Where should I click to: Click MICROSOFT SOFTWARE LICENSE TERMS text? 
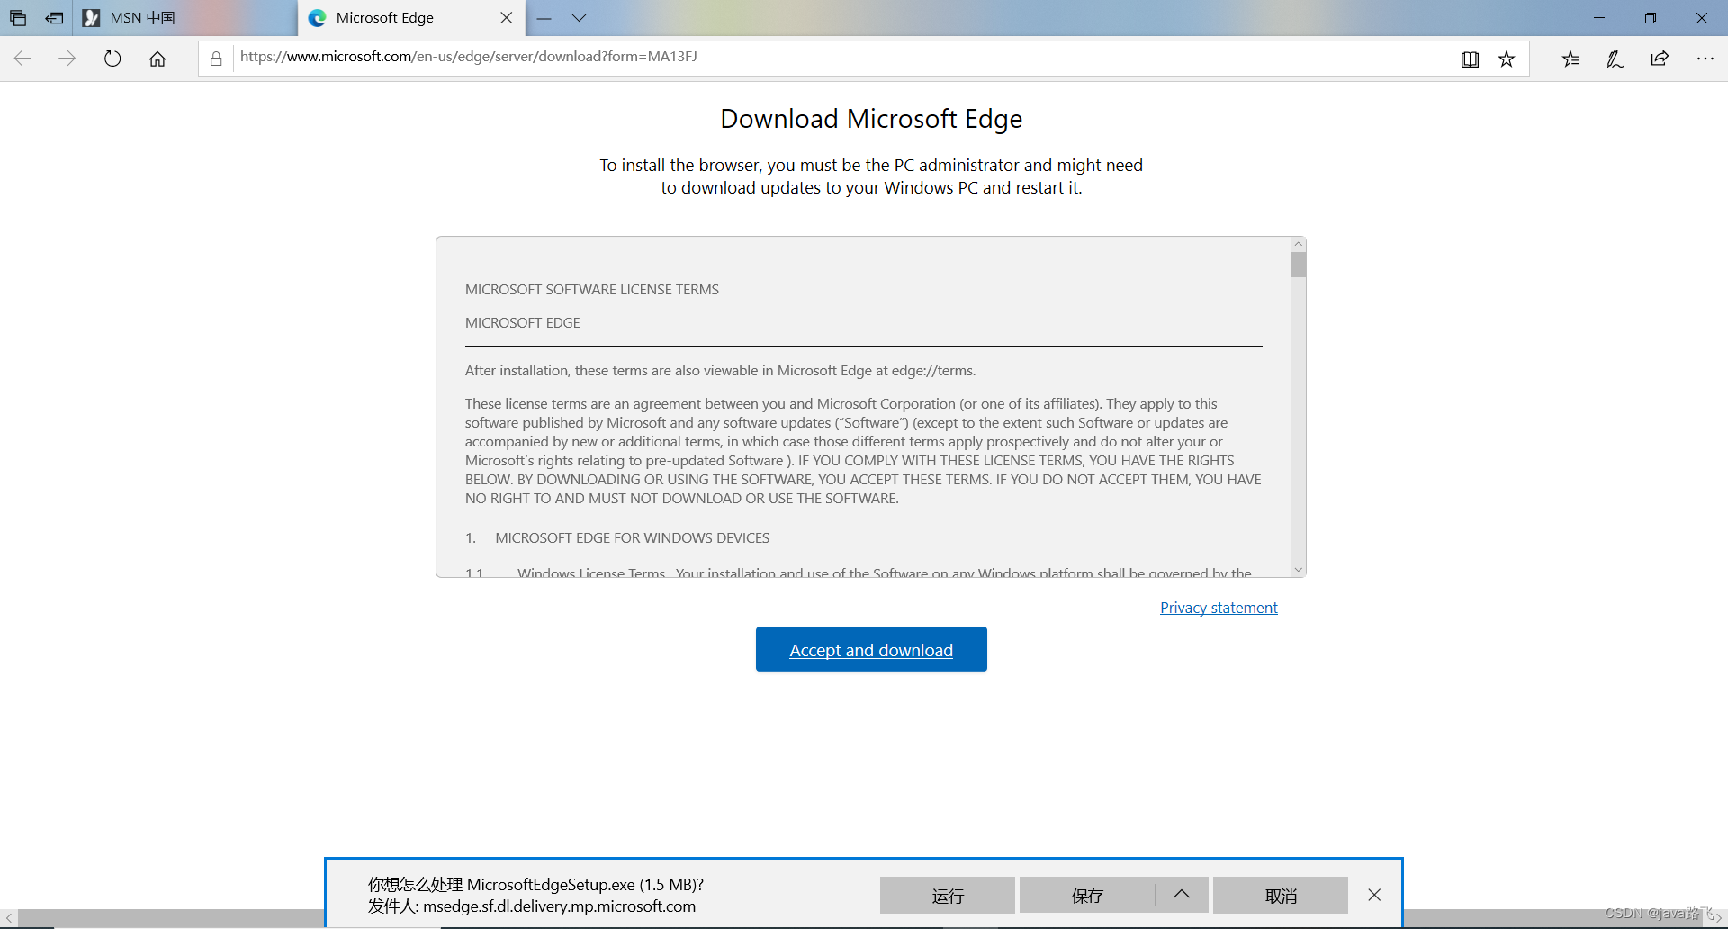coord(592,290)
